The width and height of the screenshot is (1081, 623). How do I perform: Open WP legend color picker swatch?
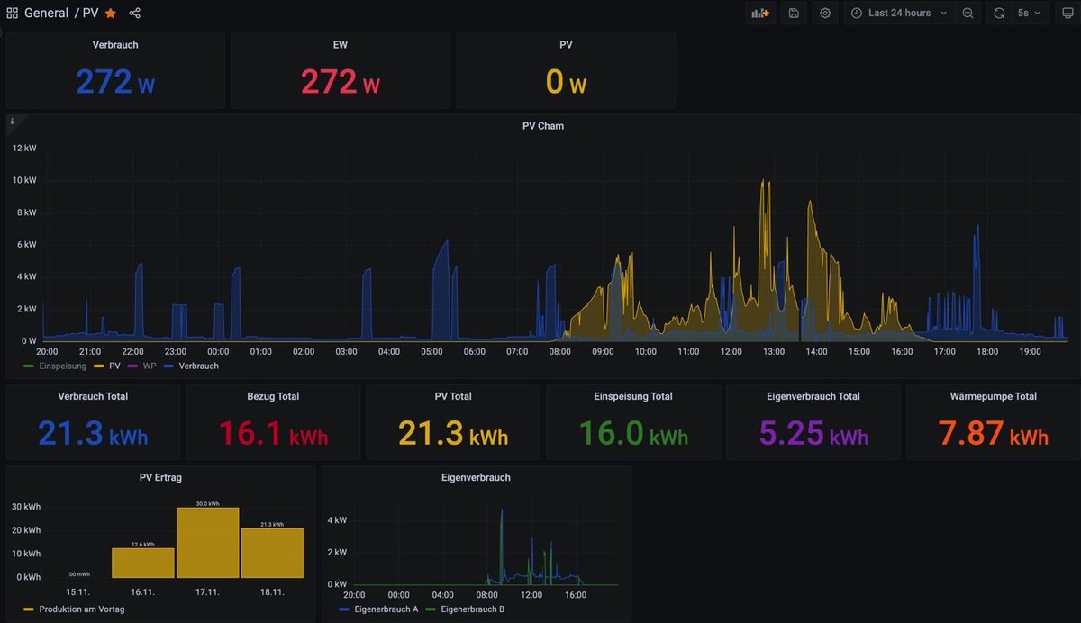(x=133, y=366)
